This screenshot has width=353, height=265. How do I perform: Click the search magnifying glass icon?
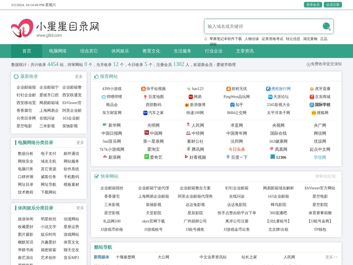point(327,26)
